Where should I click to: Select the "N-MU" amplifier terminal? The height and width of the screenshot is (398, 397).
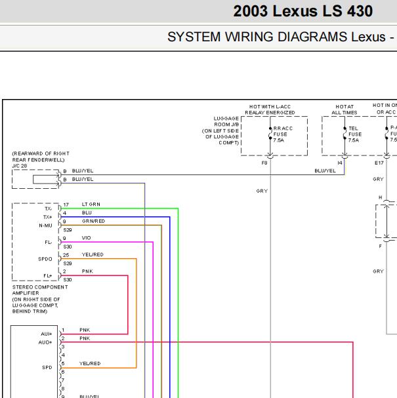(45, 226)
